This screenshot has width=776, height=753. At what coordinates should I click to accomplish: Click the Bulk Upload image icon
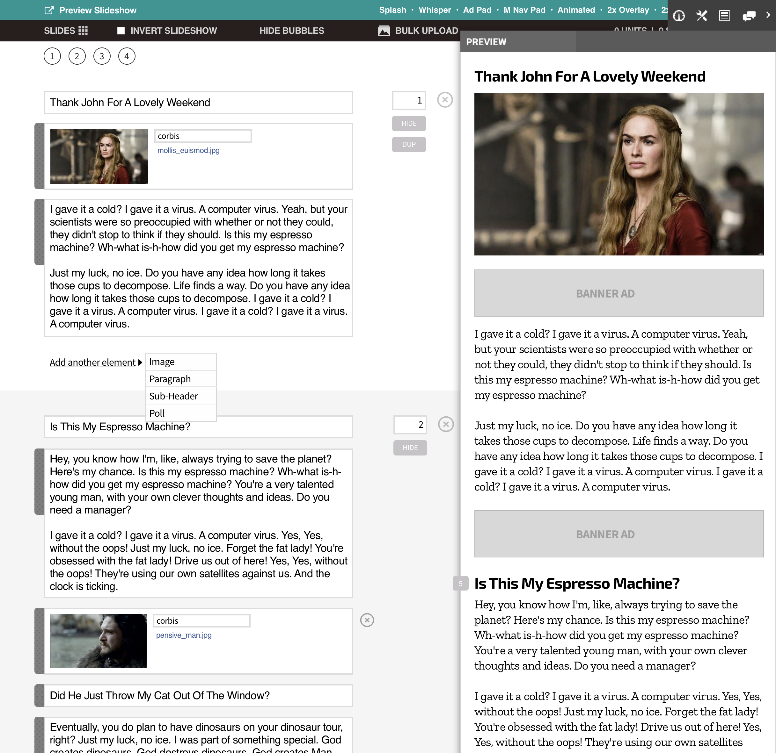tap(384, 31)
